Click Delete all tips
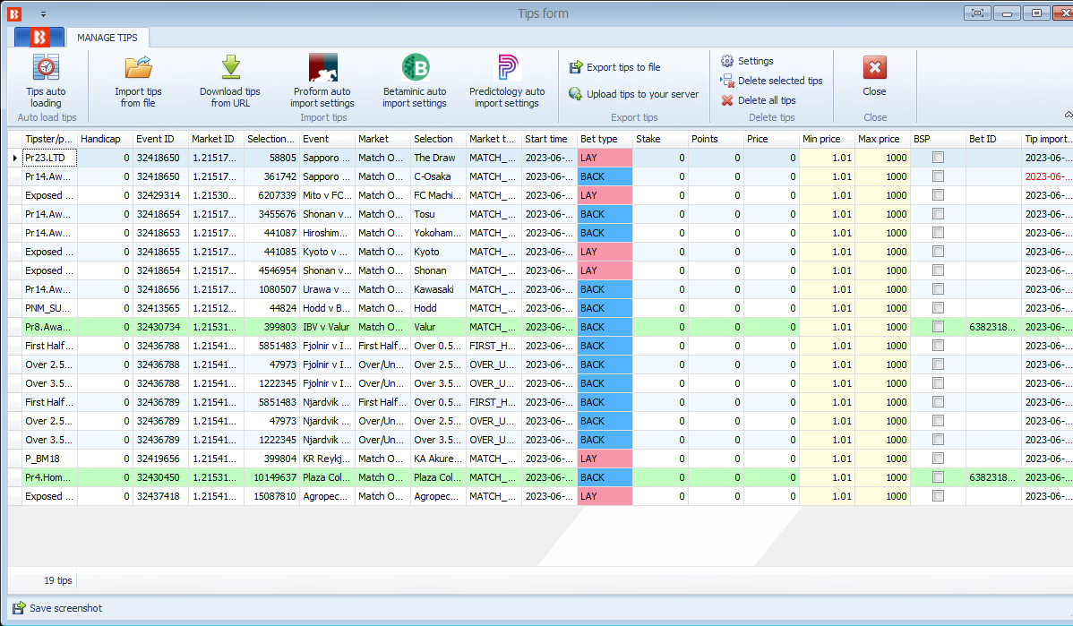This screenshot has width=1073, height=626. (x=759, y=100)
